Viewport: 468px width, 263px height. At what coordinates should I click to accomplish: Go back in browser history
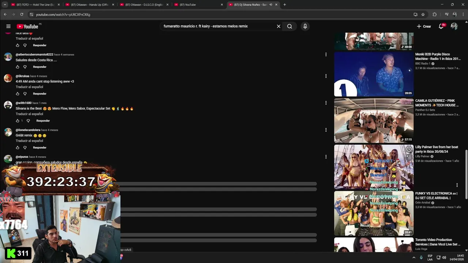[x=5, y=15]
